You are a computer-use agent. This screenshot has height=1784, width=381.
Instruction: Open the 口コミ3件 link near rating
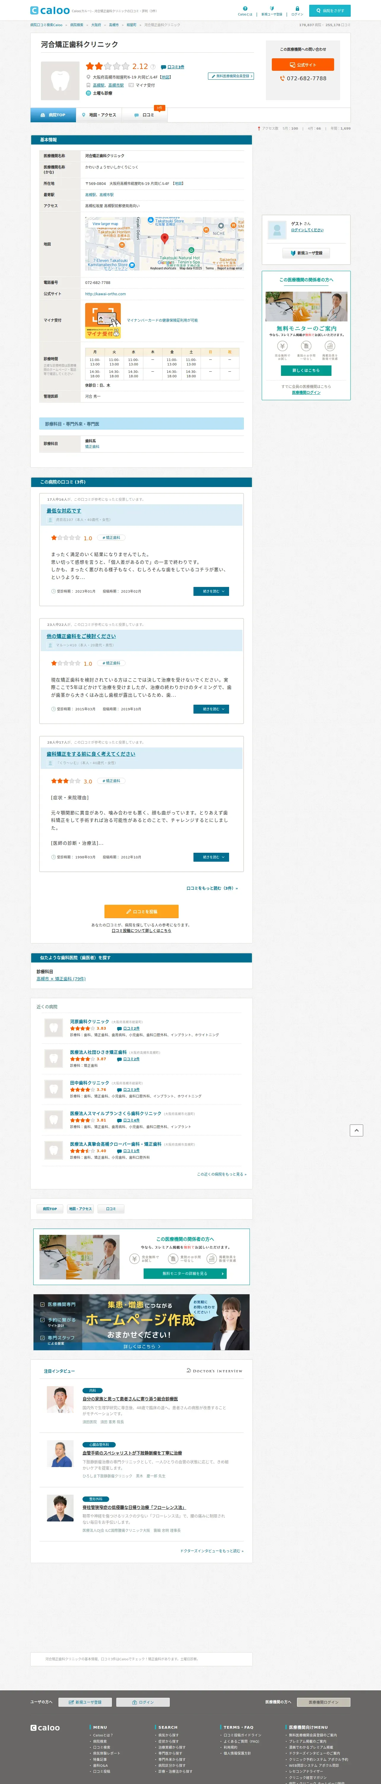pos(176,67)
